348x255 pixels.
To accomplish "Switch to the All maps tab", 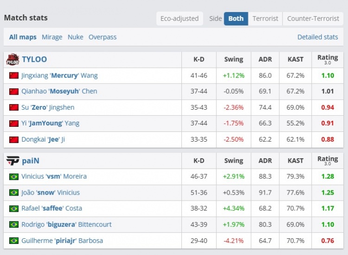I will pyautogui.click(x=23, y=37).
